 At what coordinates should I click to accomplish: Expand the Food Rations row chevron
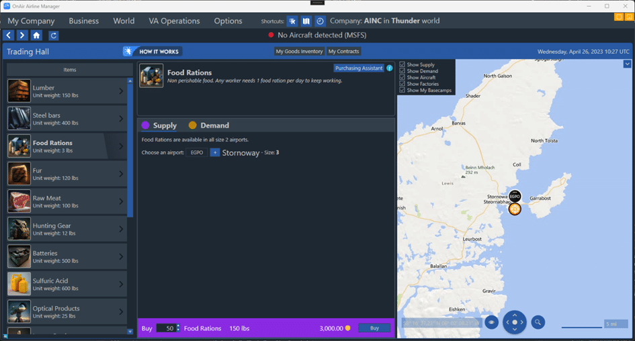121,146
